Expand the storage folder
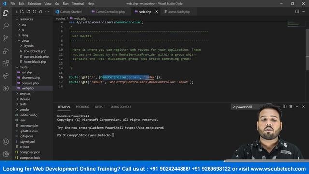 [x=25, y=99]
